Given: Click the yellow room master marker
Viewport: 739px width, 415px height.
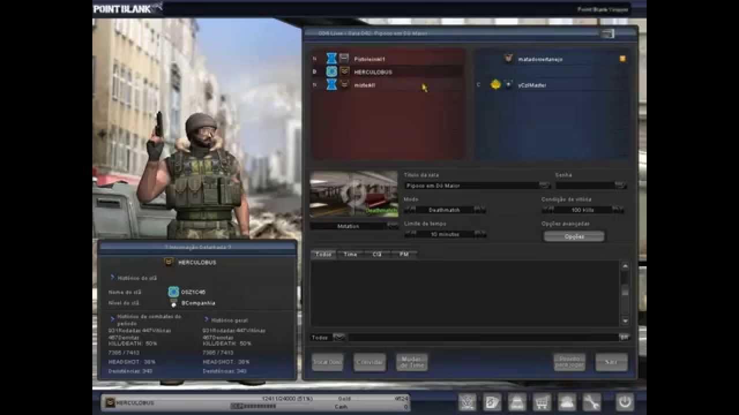Looking at the screenshot, I should point(622,58).
